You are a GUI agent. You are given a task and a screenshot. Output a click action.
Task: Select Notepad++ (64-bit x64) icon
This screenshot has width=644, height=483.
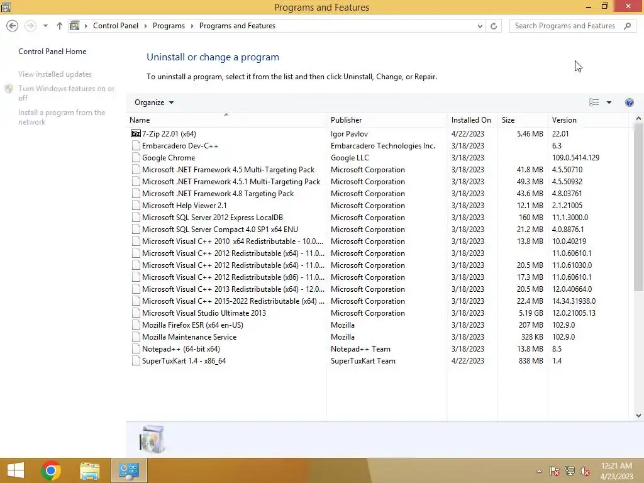pos(136,348)
